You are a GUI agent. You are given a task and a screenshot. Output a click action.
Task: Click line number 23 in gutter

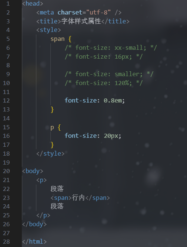click(x=6, y=198)
